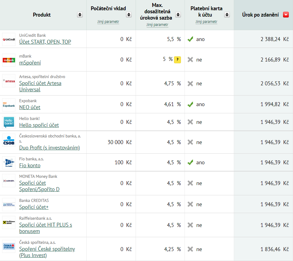This screenshot has width=293, height=261.
Task: Click the Raiffeisenbank a.s. provider name
Action: tap(36, 218)
